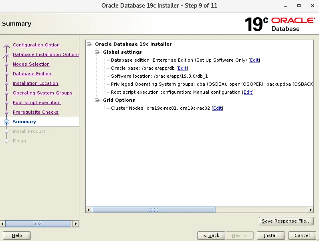This screenshot has height=241, width=319.
Task: Jump to Database Edition step
Action: [32, 74]
